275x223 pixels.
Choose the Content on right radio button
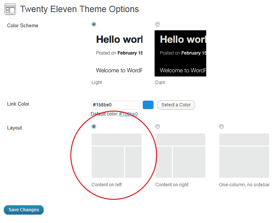click(x=158, y=126)
